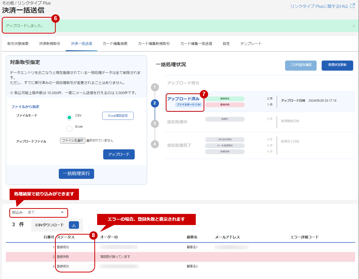The width and height of the screenshot is (359, 279).
Task: Select the Excel file mode radio button
Action: pos(69,129)
